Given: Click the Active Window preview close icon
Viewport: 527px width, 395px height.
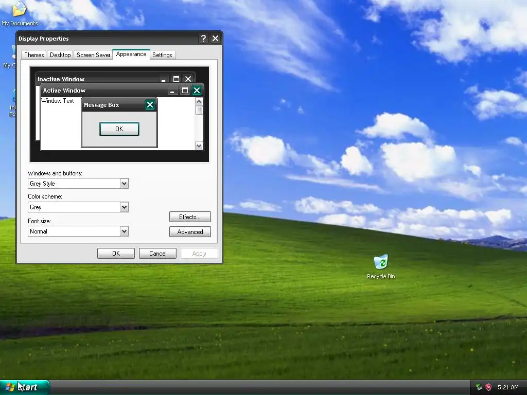Looking at the screenshot, I should point(197,91).
